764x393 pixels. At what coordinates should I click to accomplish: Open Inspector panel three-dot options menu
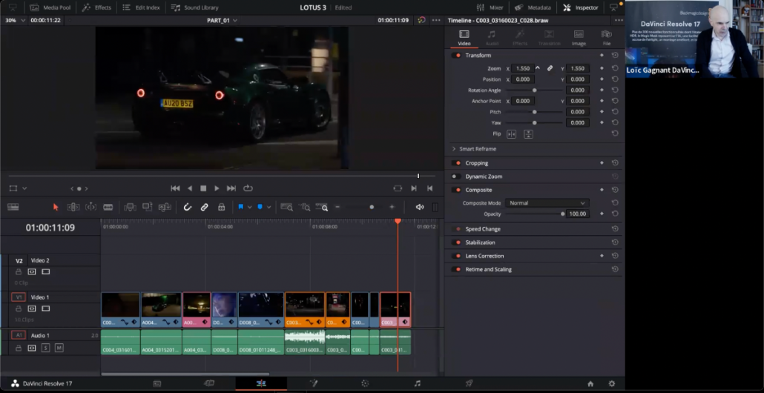click(x=619, y=21)
